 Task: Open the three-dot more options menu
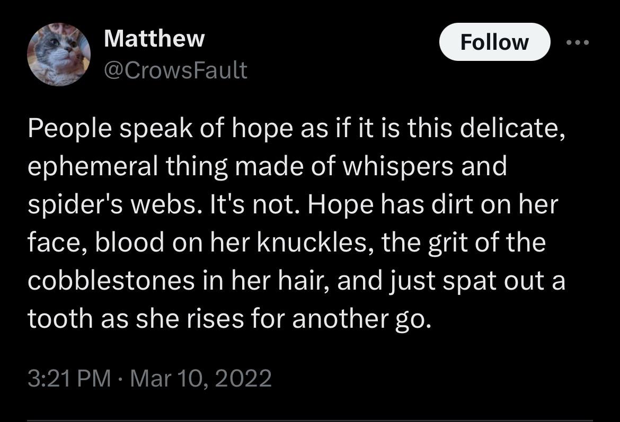pos(577,42)
